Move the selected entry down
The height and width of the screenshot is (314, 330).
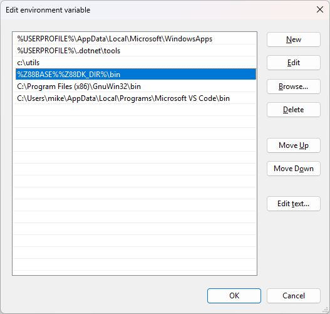click(x=294, y=169)
